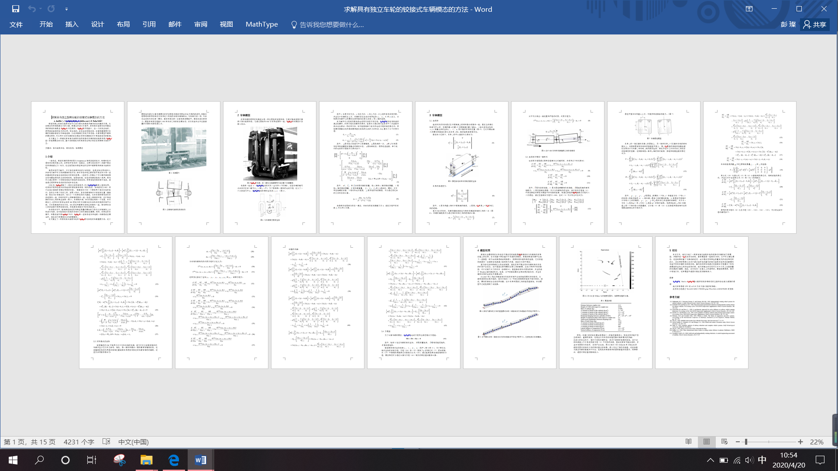The width and height of the screenshot is (838, 471).
Task: Open the undo history dropdown arrow
Action: (x=41, y=9)
